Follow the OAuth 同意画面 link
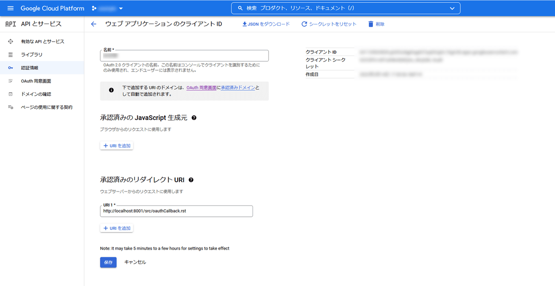The width and height of the screenshot is (555, 286). tap(201, 88)
